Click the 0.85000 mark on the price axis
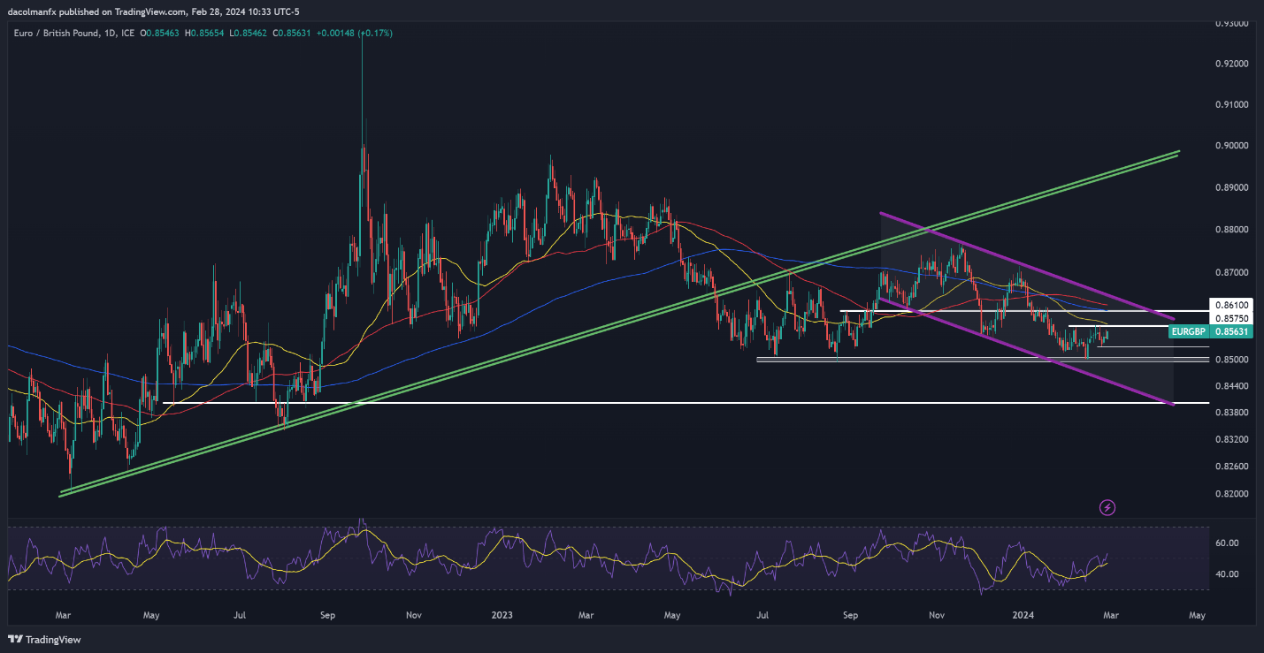 [x=1230, y=360]
